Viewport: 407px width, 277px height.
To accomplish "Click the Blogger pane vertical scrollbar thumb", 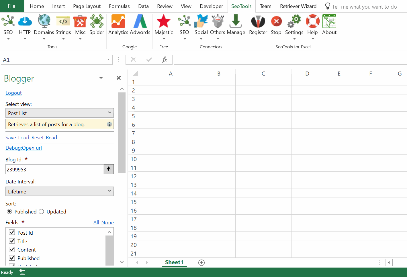I will [122, 132].
